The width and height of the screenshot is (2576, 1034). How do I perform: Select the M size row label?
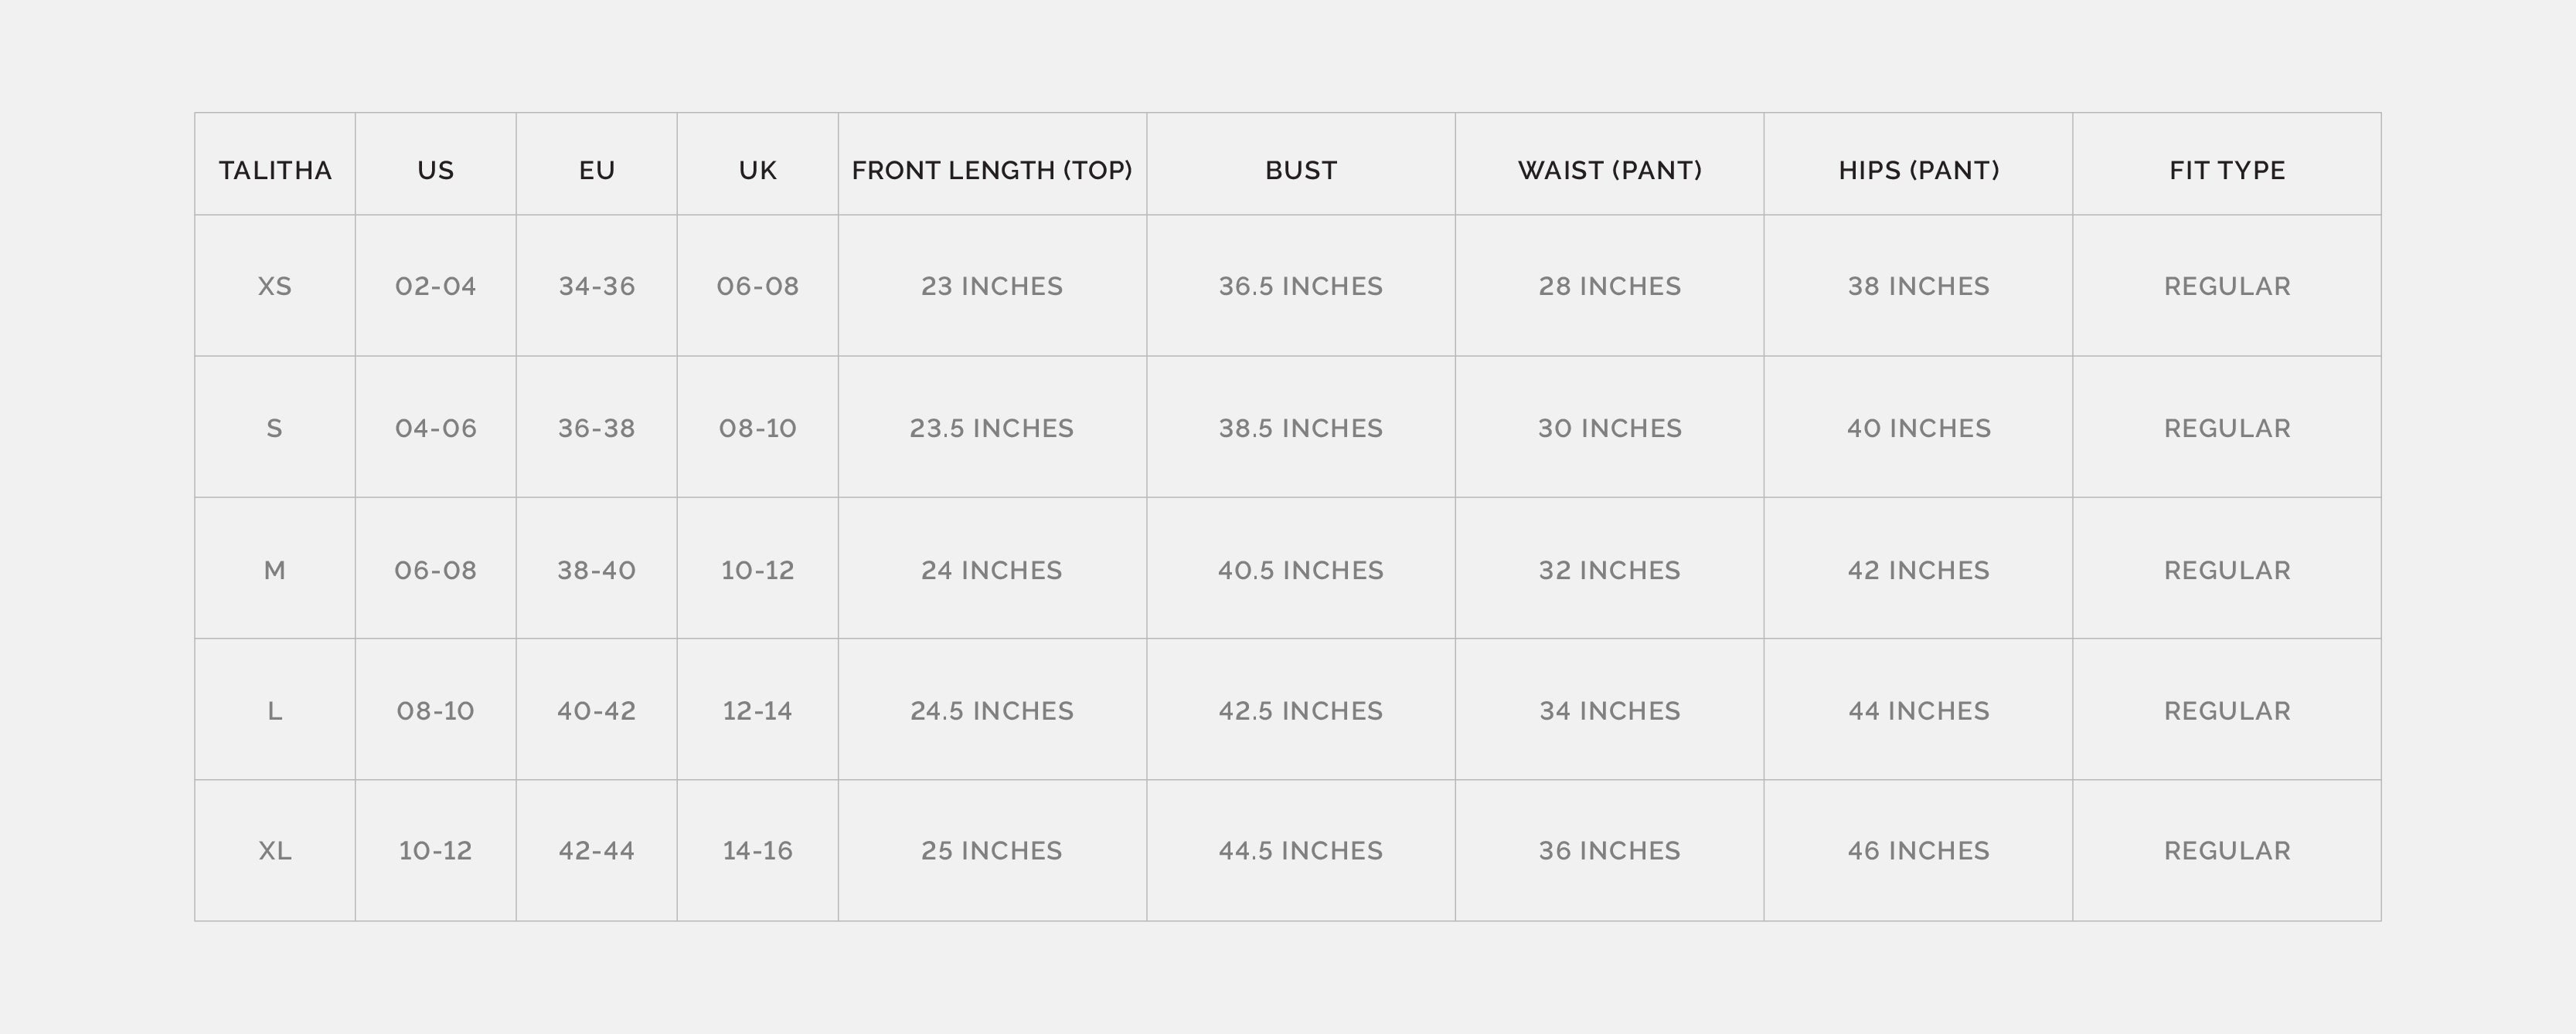tap(275, 571)
